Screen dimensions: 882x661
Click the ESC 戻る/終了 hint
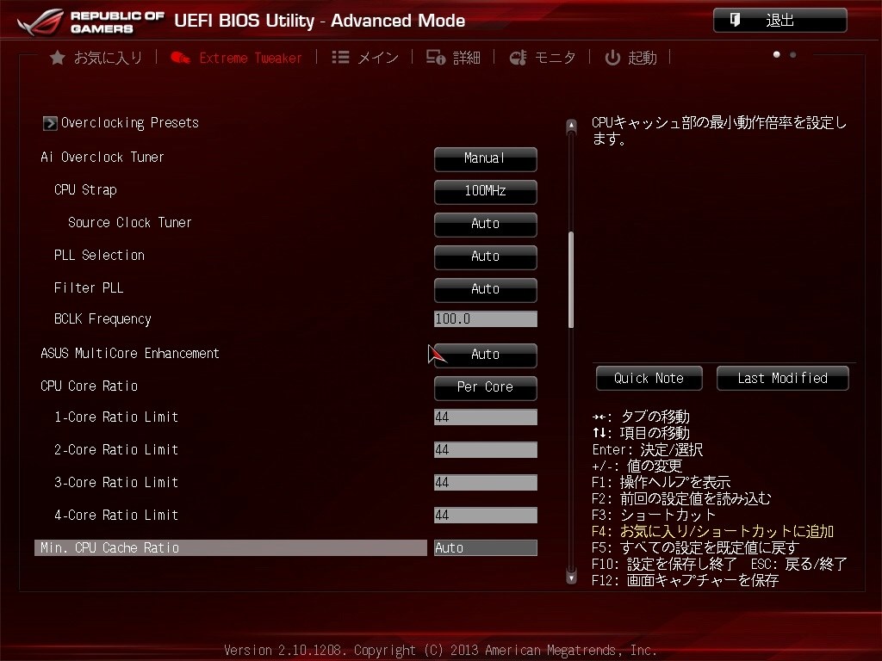(x=798, y=564)
